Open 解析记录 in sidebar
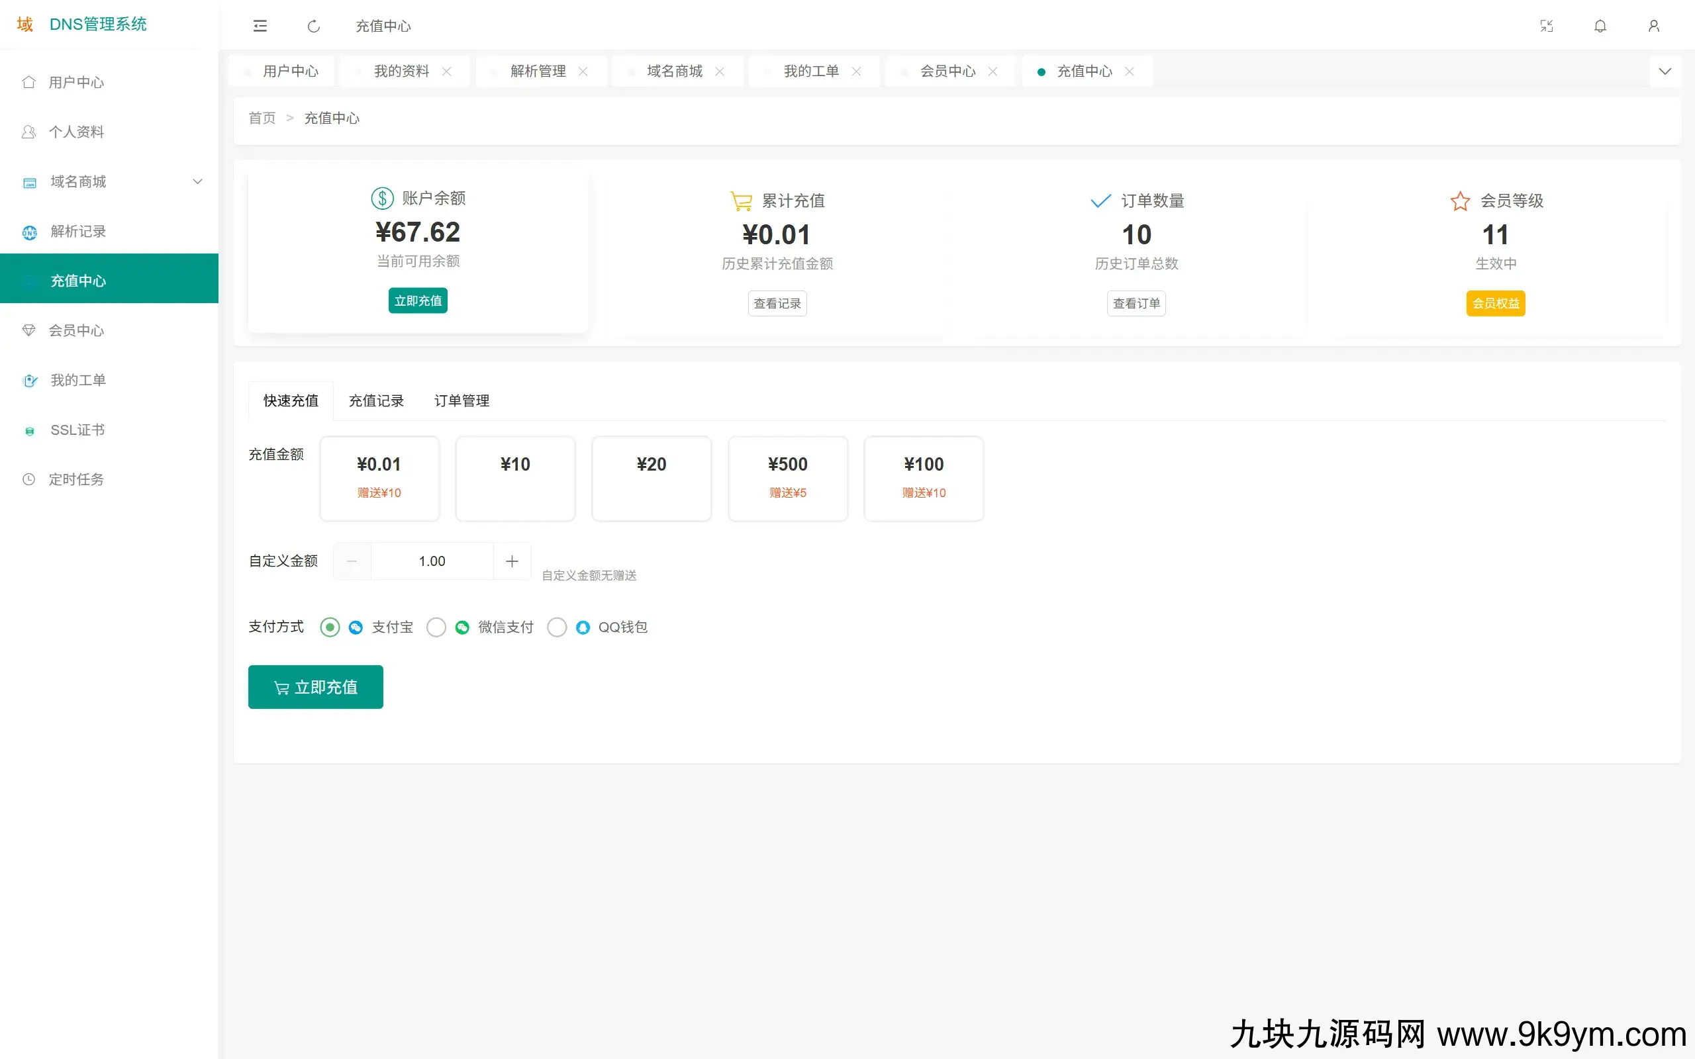Screen dimensions: 1695x1059 coord(77,231)
